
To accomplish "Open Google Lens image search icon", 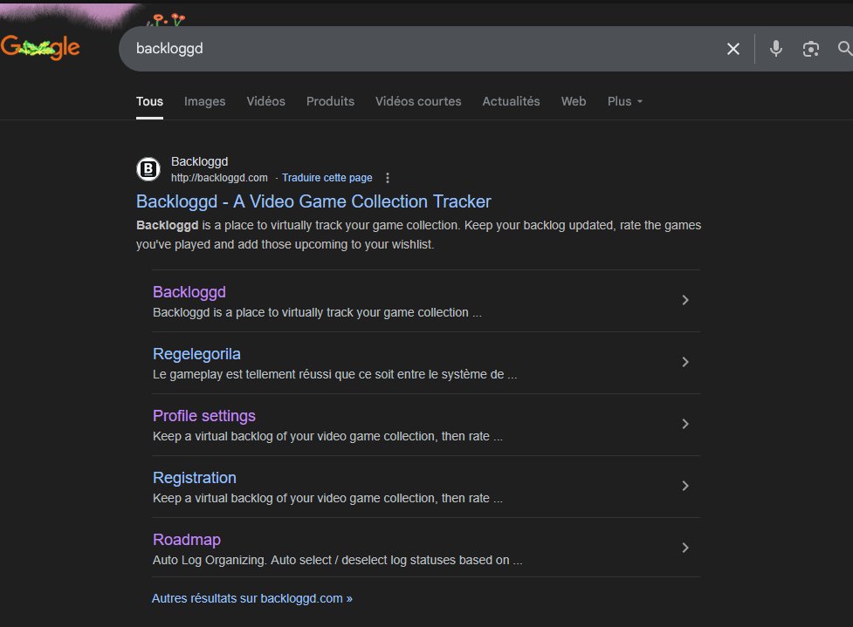I will pyautogui.click(x=810, y=49).
